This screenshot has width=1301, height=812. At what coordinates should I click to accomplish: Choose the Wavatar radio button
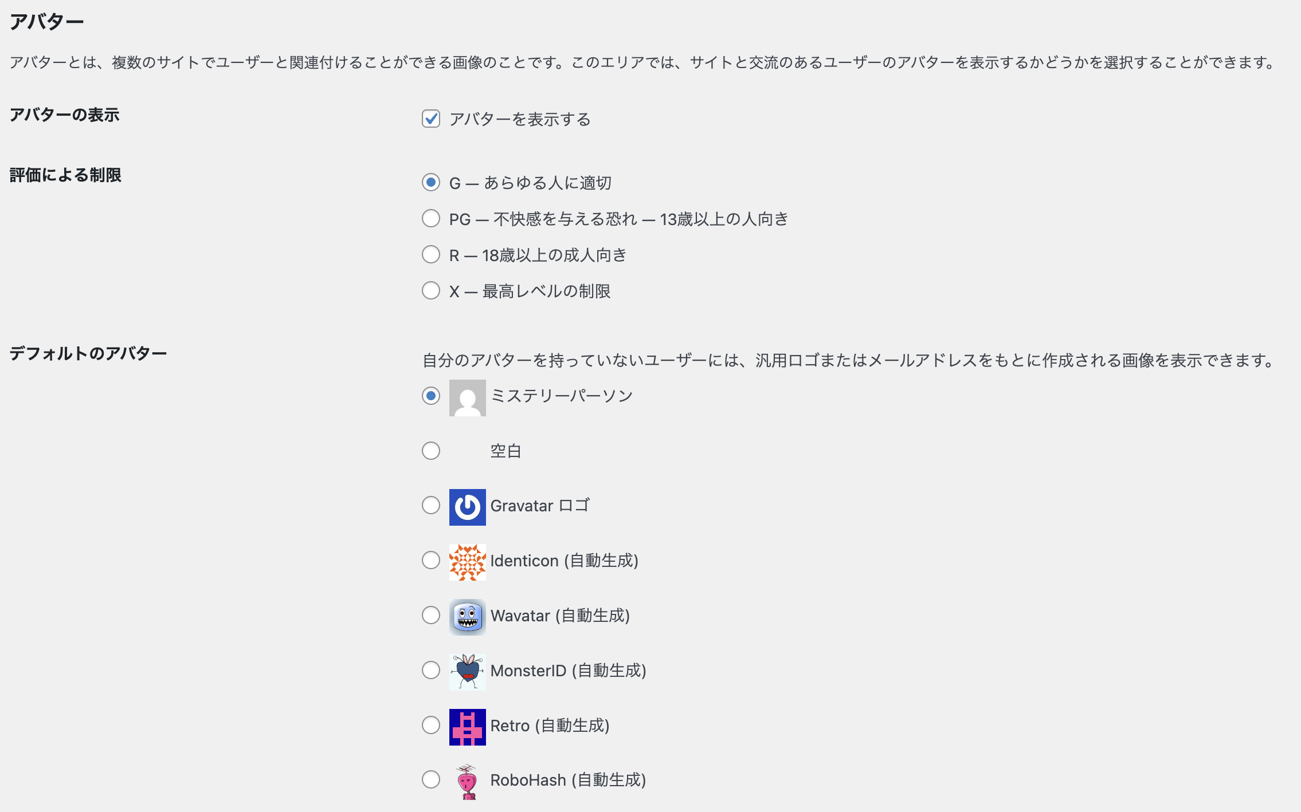coord(431,615)
